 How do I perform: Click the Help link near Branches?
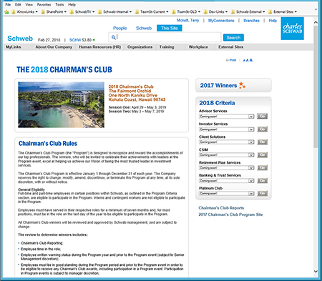273,21
